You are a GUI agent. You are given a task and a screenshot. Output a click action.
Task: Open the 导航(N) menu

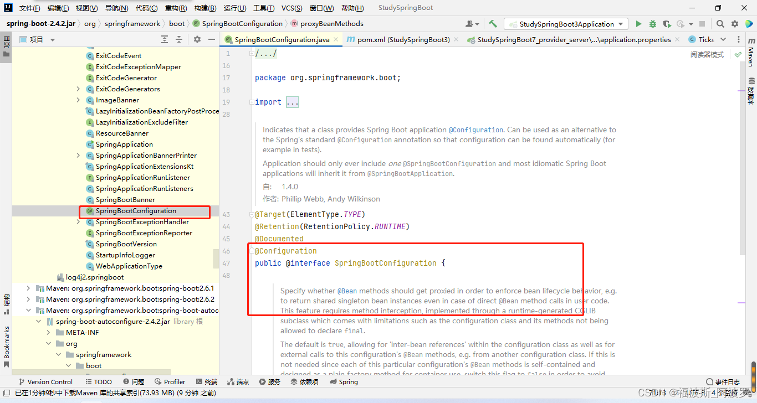pos(116,8)
